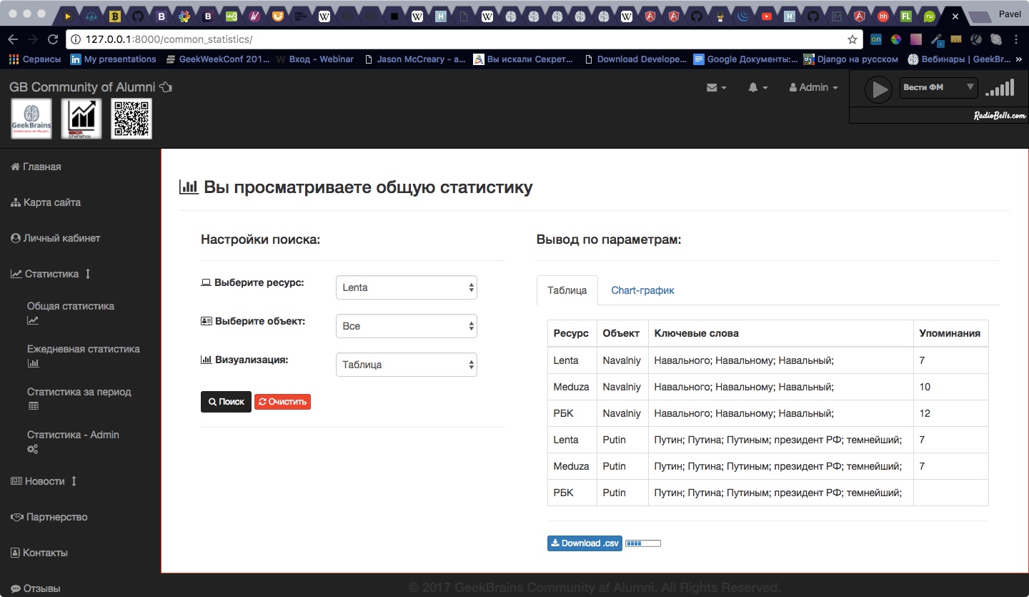Open the 'Выберите объект' dropdown
This screenshot has width=1029, height=597.
coord(406,326)
